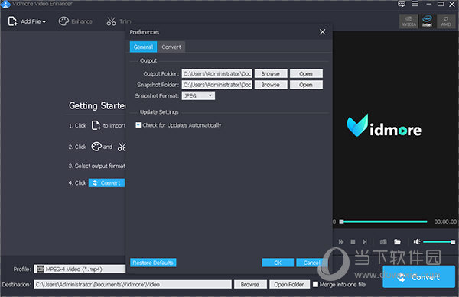This screenshot has height=297, width=459.
Task: Open the feedback chat icon in title bar
Action: tap(402, 4)
